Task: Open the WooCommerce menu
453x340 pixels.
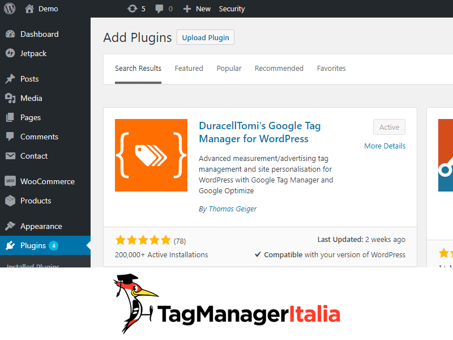Action: 48,181
